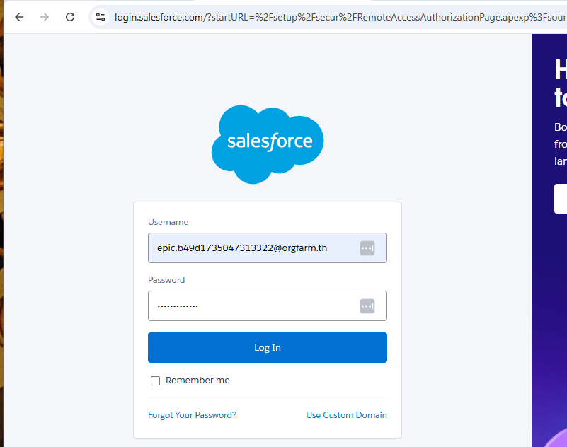Click the browser Back arrow
Screen dimensions: 567x447
(x=19, y=17)
